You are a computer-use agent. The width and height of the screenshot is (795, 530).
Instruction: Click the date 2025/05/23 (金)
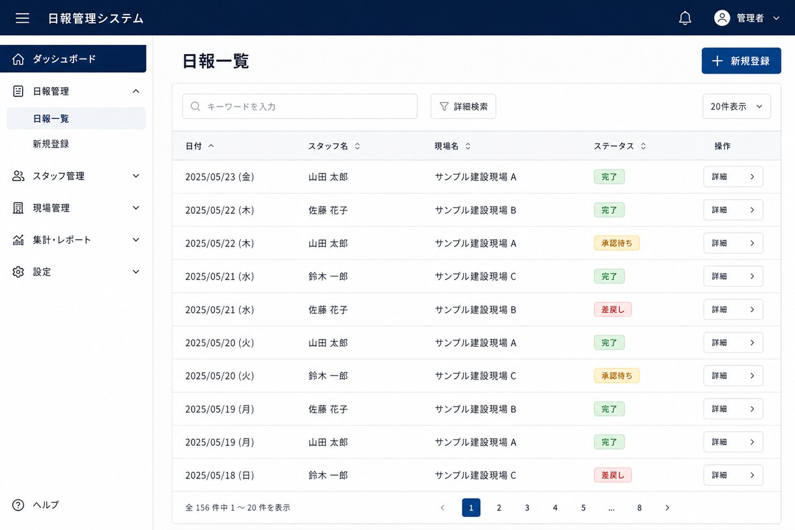220,177
